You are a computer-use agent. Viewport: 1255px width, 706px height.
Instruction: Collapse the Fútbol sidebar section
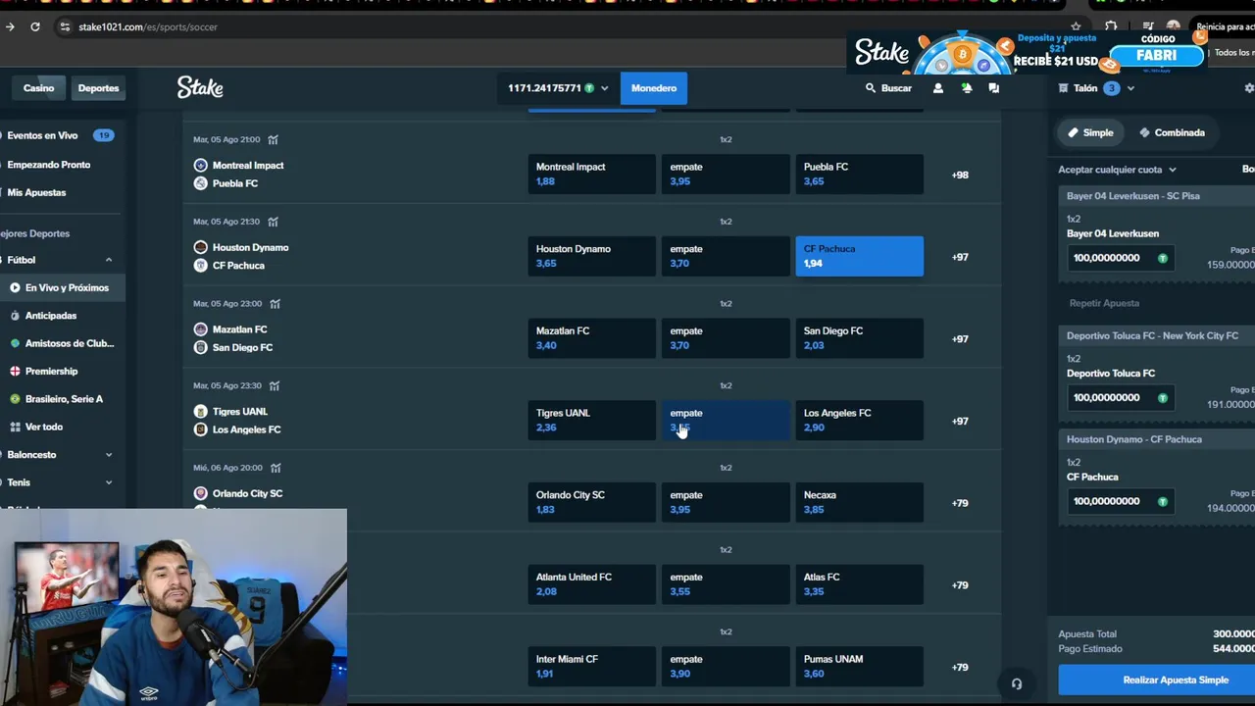[109, 260]
